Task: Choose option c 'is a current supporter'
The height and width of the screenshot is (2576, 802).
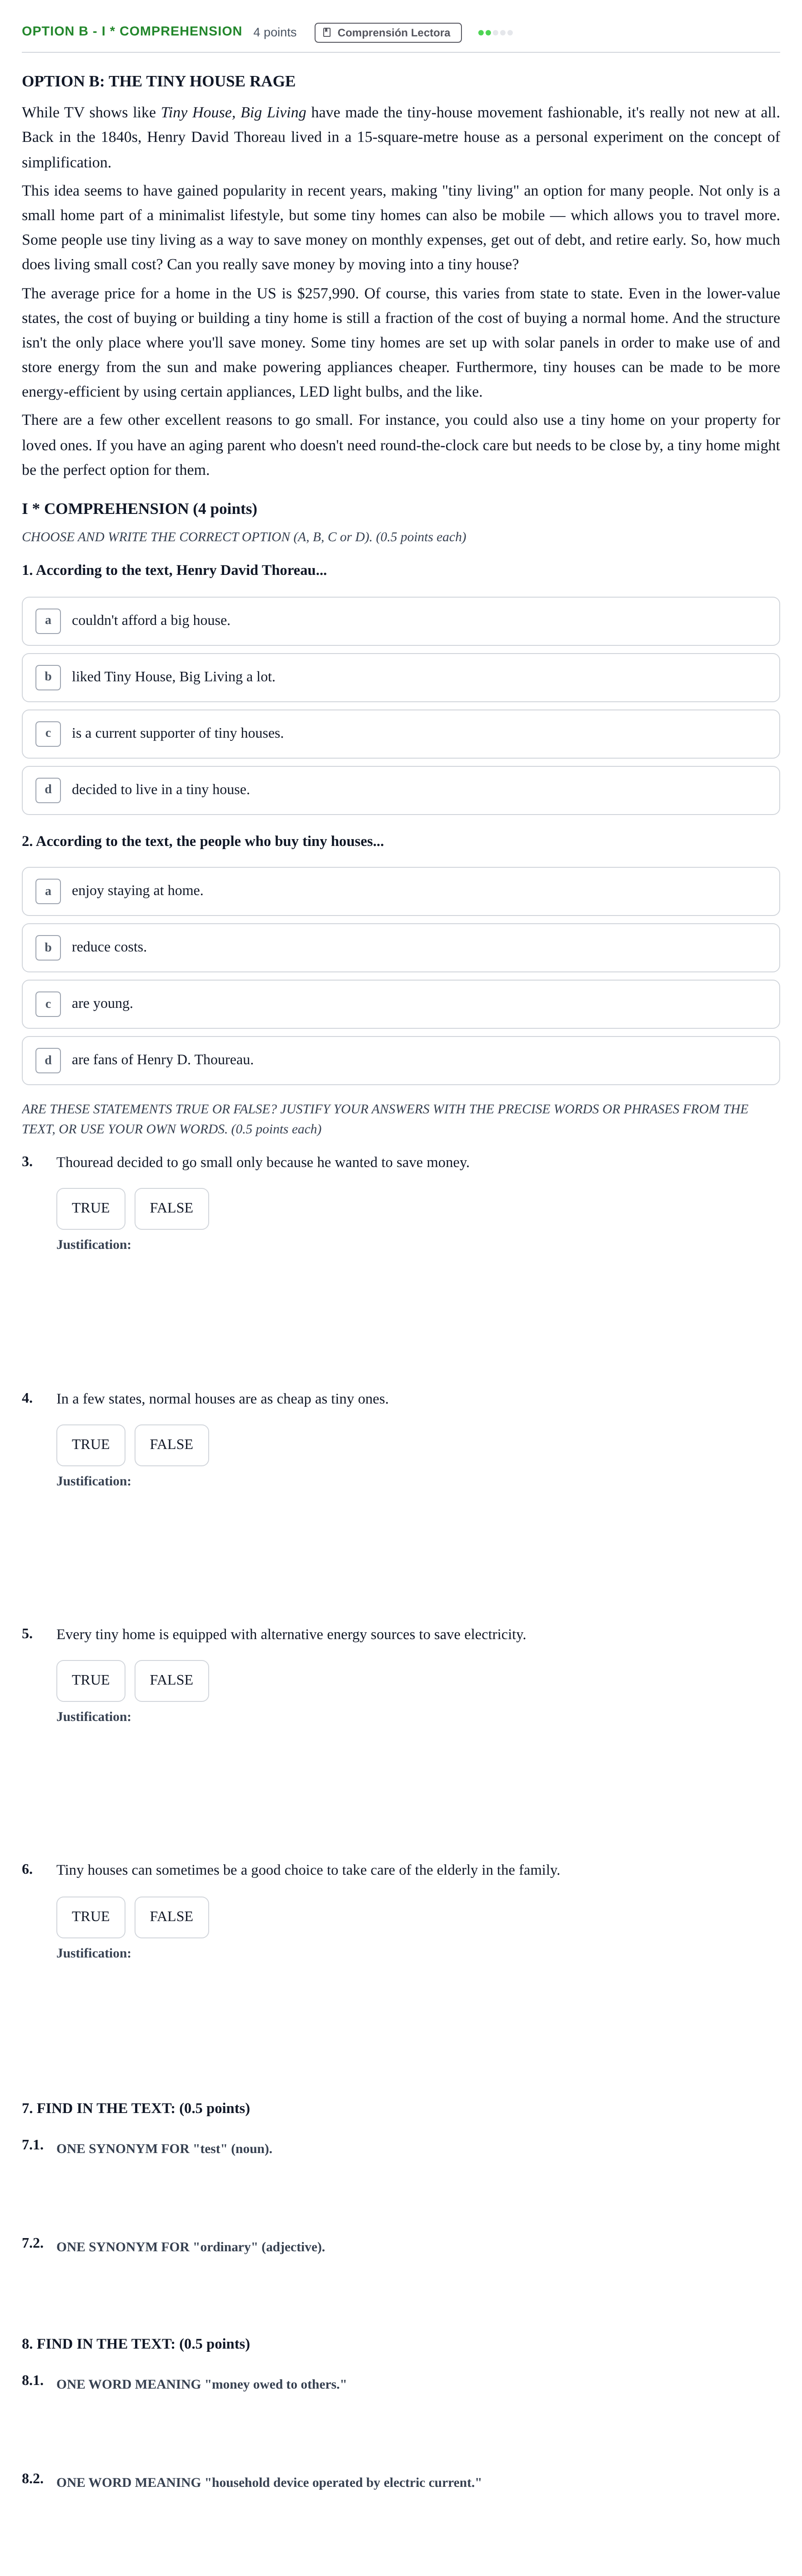Action: (401, 734)
